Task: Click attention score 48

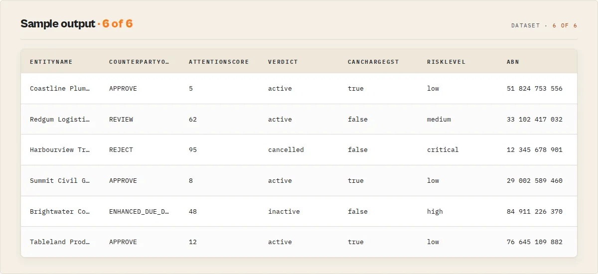Action: tap(193, 212)
